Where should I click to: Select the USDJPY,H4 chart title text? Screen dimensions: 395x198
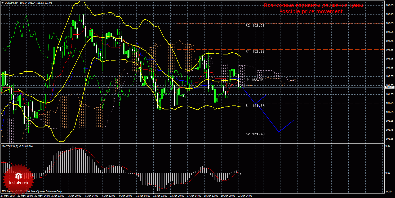[x=11, y=2]
